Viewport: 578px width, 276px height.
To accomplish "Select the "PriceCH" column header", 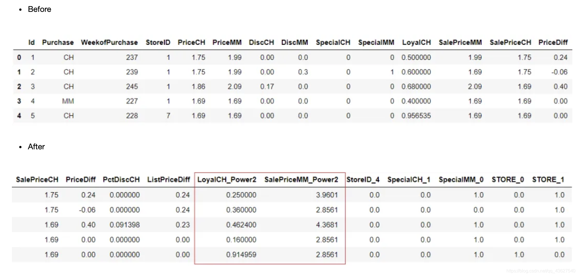I will click(191, 42).
